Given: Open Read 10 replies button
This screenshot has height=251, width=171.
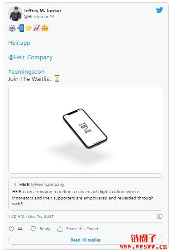Looking at the screenshot, I should (x=85, y=240).
